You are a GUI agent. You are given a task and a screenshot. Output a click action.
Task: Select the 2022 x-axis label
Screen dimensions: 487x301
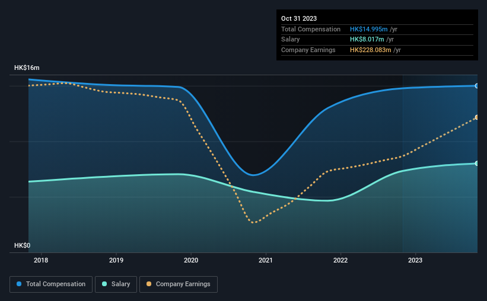pos(340,260)
